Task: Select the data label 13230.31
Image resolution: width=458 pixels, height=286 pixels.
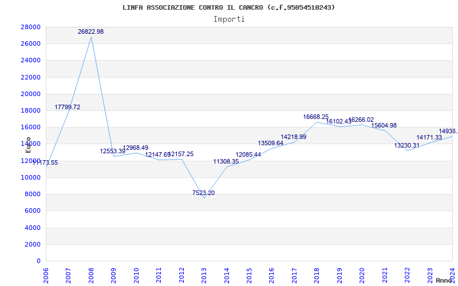Action: click(x=406, y=145)
